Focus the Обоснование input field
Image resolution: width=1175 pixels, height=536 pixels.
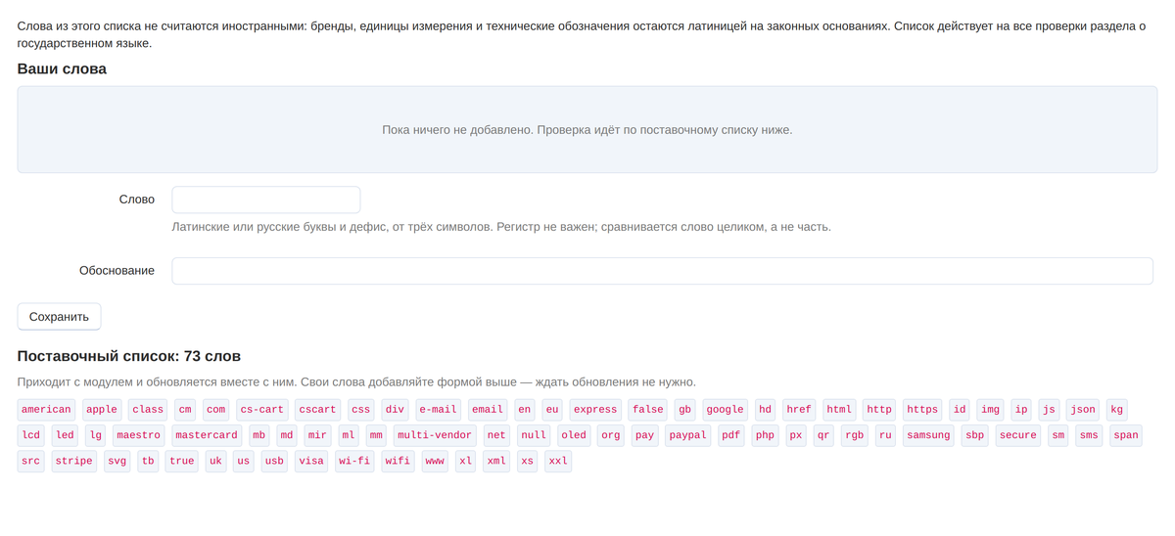tap(662, 271)
